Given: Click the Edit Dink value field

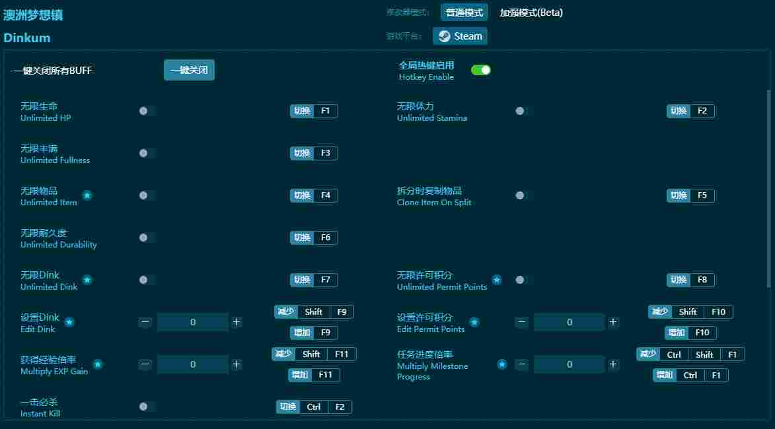Looking at the screenshot, I should pos(193,322).
